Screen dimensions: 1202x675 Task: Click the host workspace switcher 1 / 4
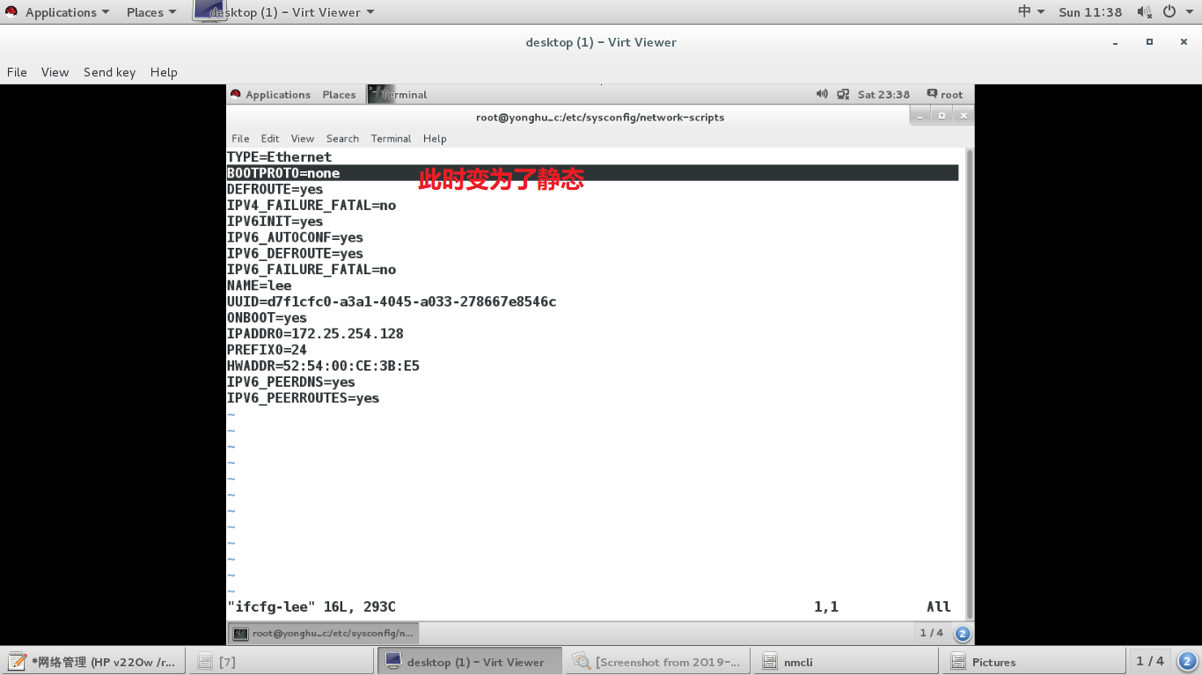click(1150, 661)
